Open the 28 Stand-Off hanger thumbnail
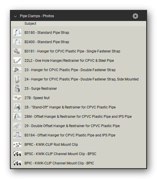This screenshot has height=179, width=157. tap(17, 107)
